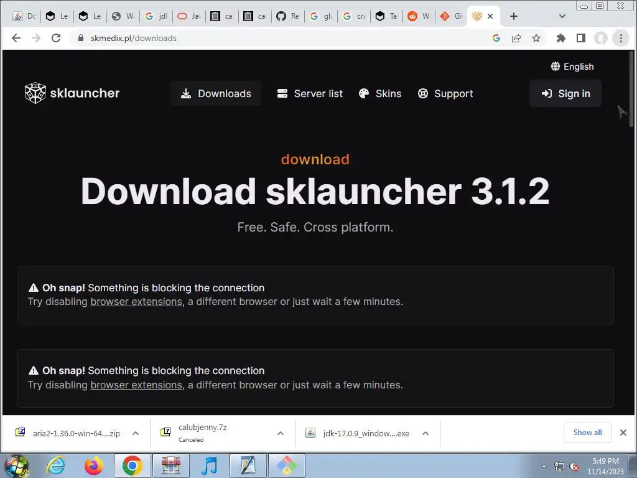The width and height of the screenshot is (637, 478).
Task: Toggle the browser side panel
Action: [x=581, y=38]
